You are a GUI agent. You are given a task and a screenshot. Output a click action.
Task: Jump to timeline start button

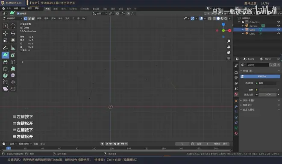[x=107, y=144]
